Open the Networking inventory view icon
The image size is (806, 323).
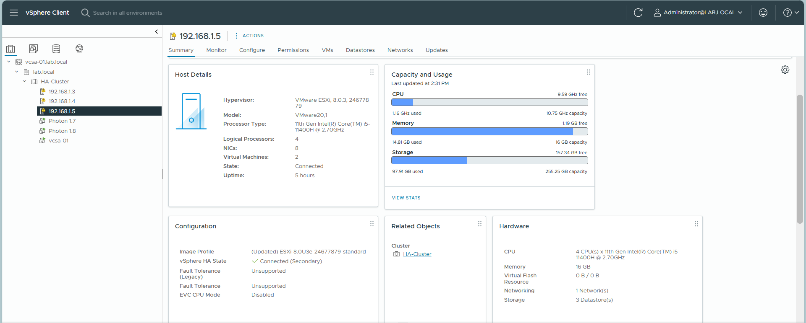[79, 49]
